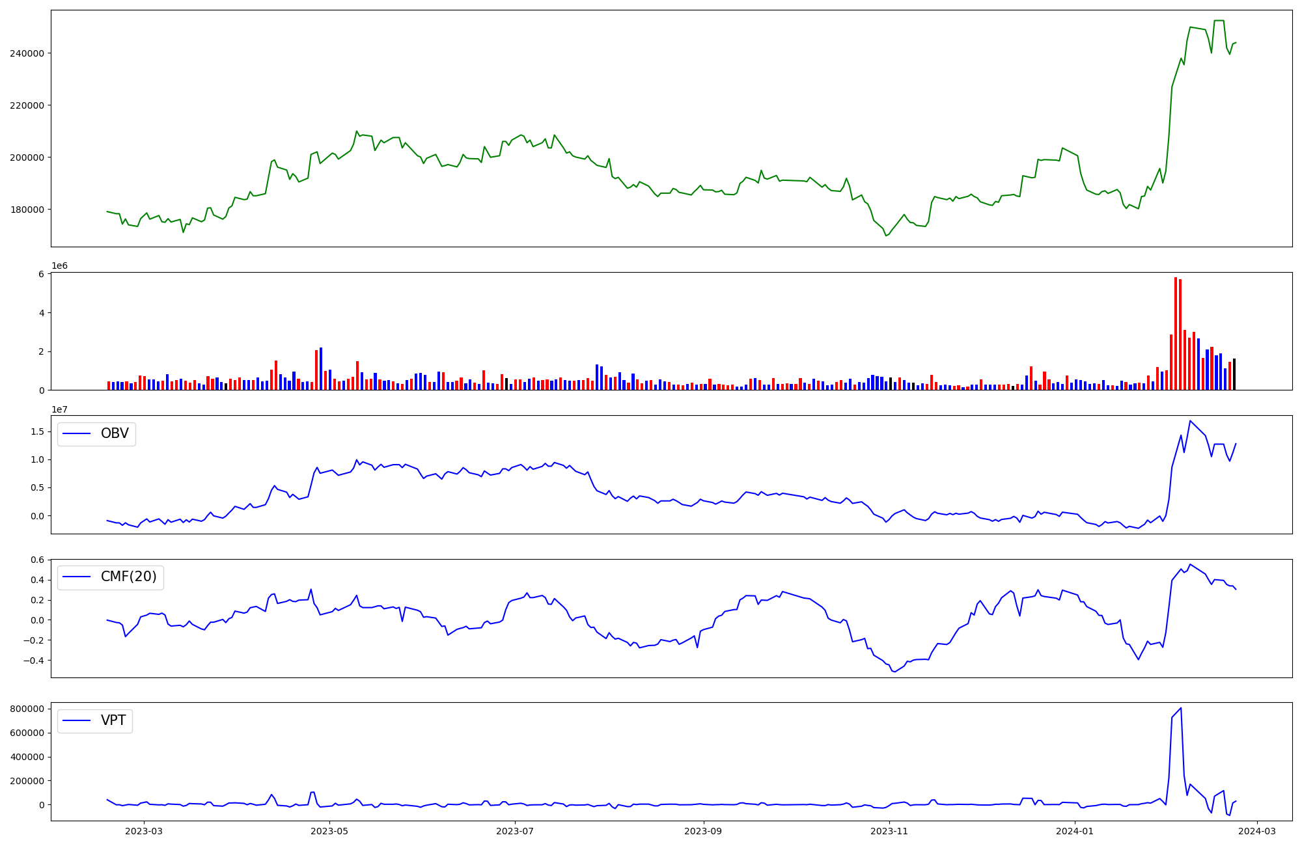
Task: Click the VPT legend box
Action: [x=95, y=721]
